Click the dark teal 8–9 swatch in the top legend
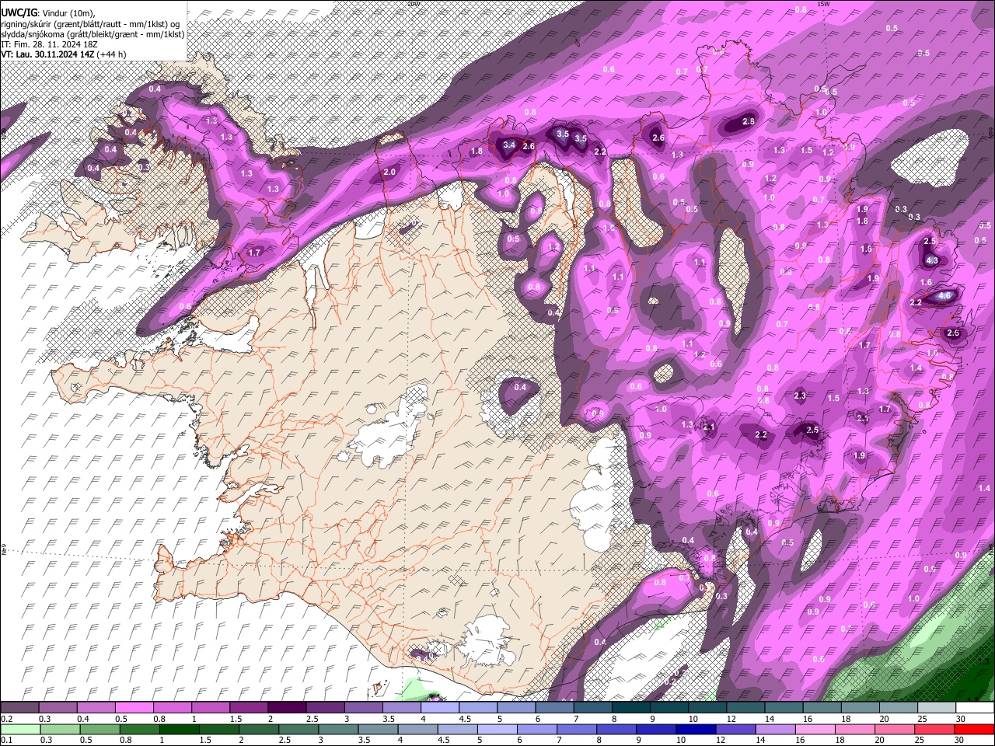The height and width of the screenshot is (746, 995). point(630,707)
